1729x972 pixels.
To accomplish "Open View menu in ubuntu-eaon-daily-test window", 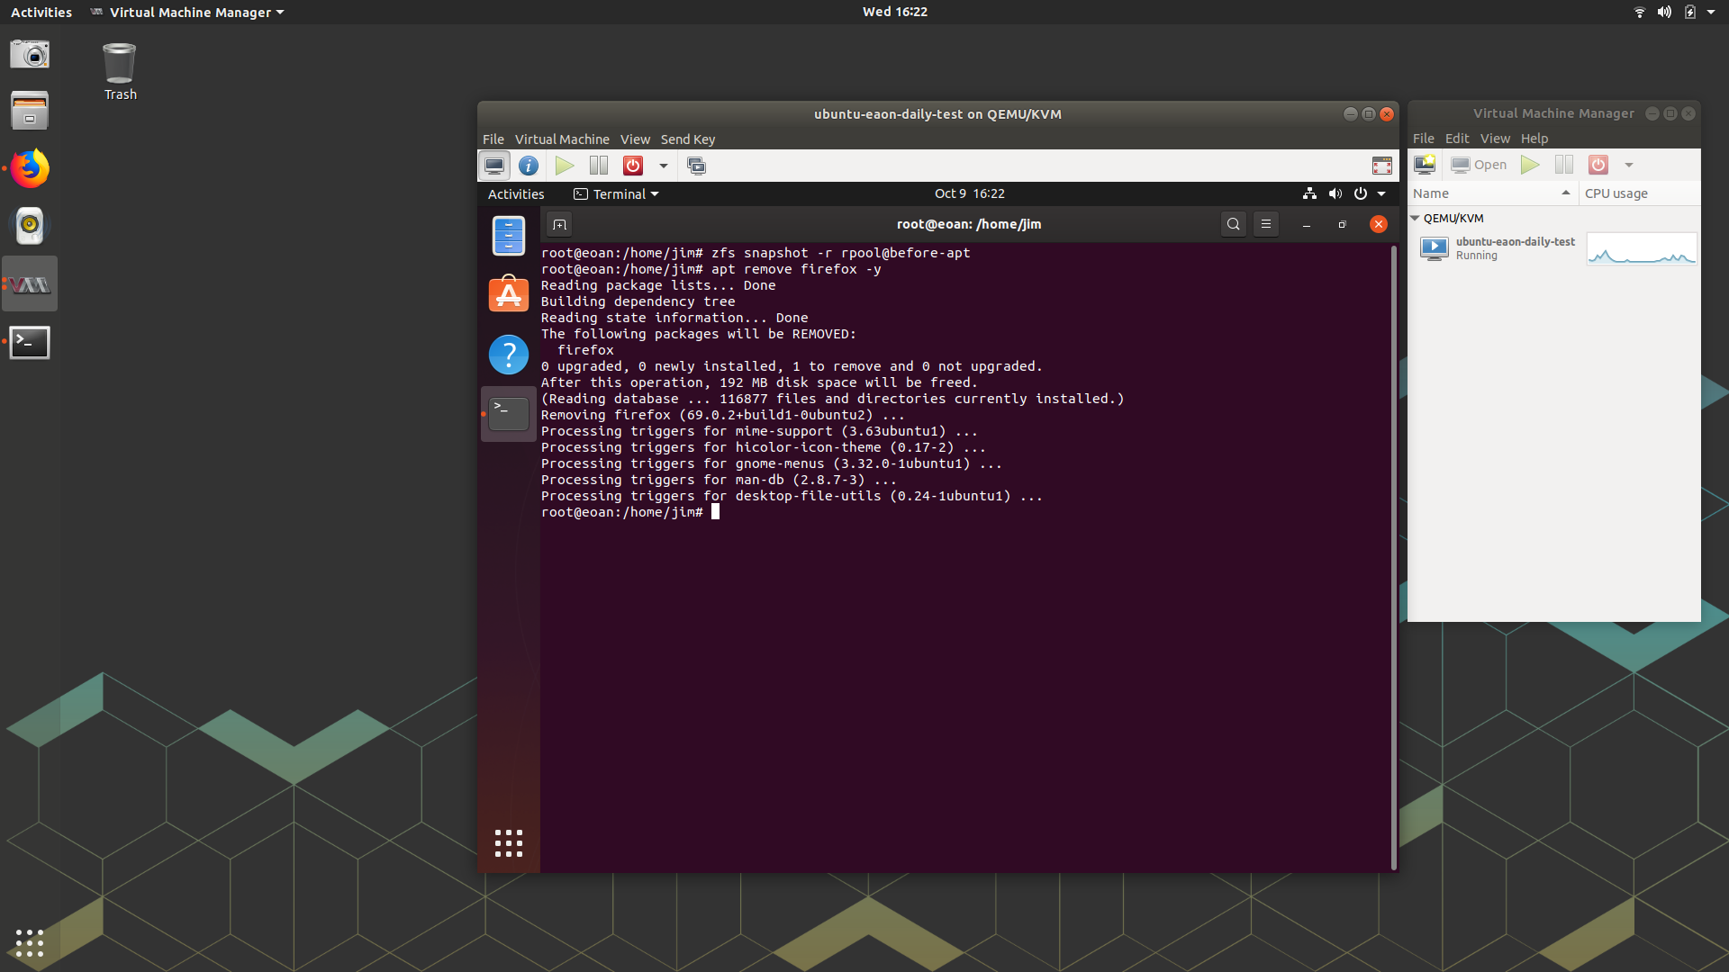I will pos(635,139).
